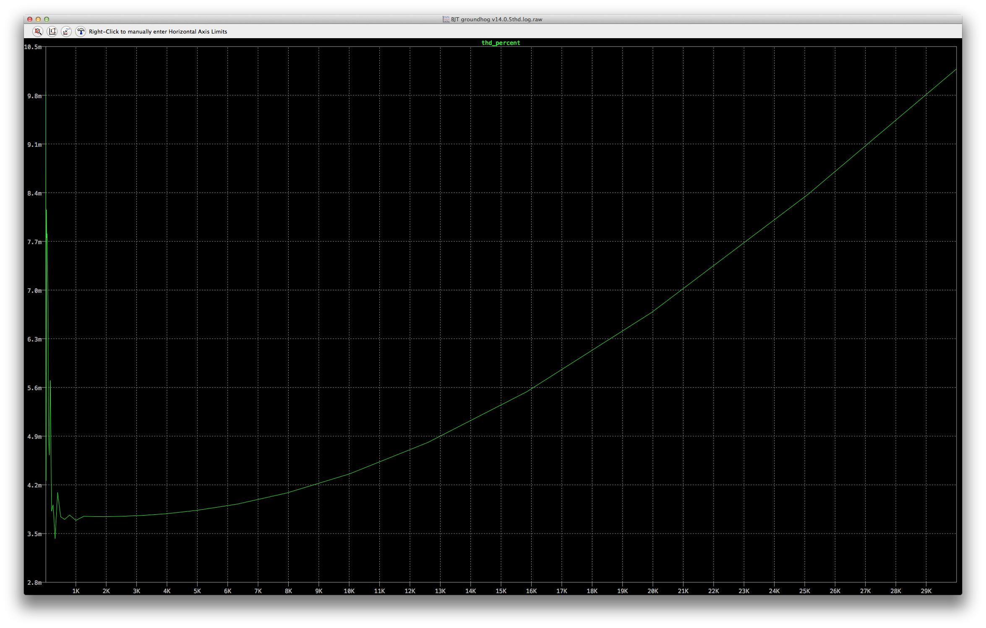Click the 6K horizontal axis label
Image resolution: width=986 pixels, height=628 pixels.
228,591
